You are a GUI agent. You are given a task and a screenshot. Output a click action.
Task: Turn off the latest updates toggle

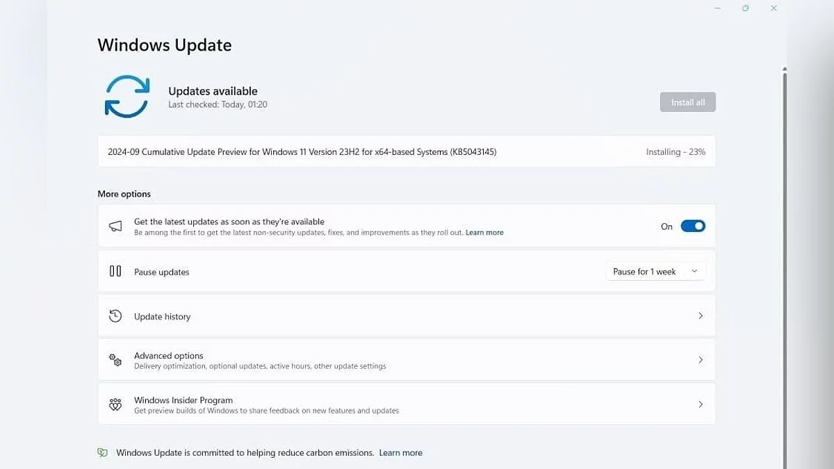692,226
